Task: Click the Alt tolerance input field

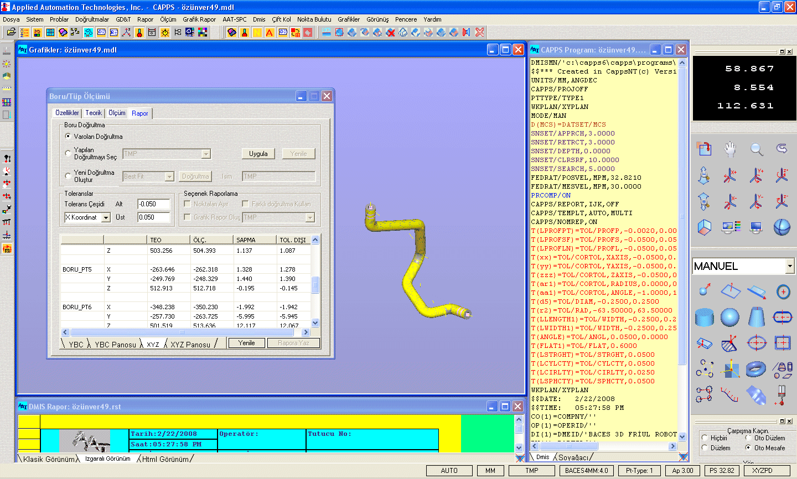Action: click(x=153, y=204)
